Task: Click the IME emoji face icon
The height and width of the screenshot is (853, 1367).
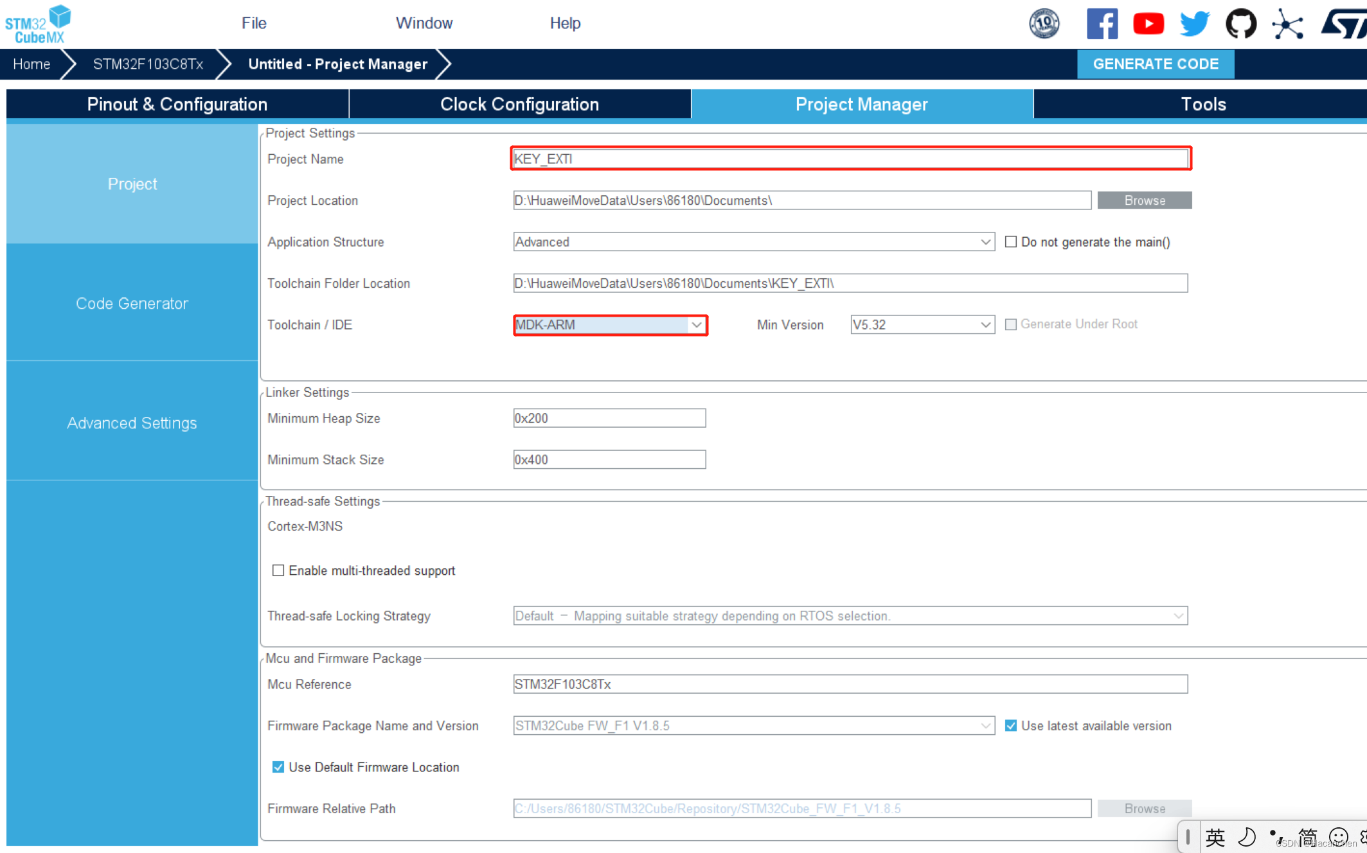Action: (1338, 837)
